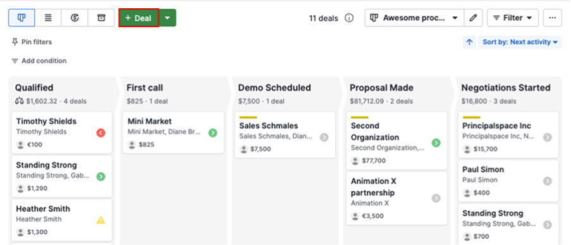
Task: Click the gray activity icon on Paul Simon
Action: pyautogui.click(x=548, y=181)
